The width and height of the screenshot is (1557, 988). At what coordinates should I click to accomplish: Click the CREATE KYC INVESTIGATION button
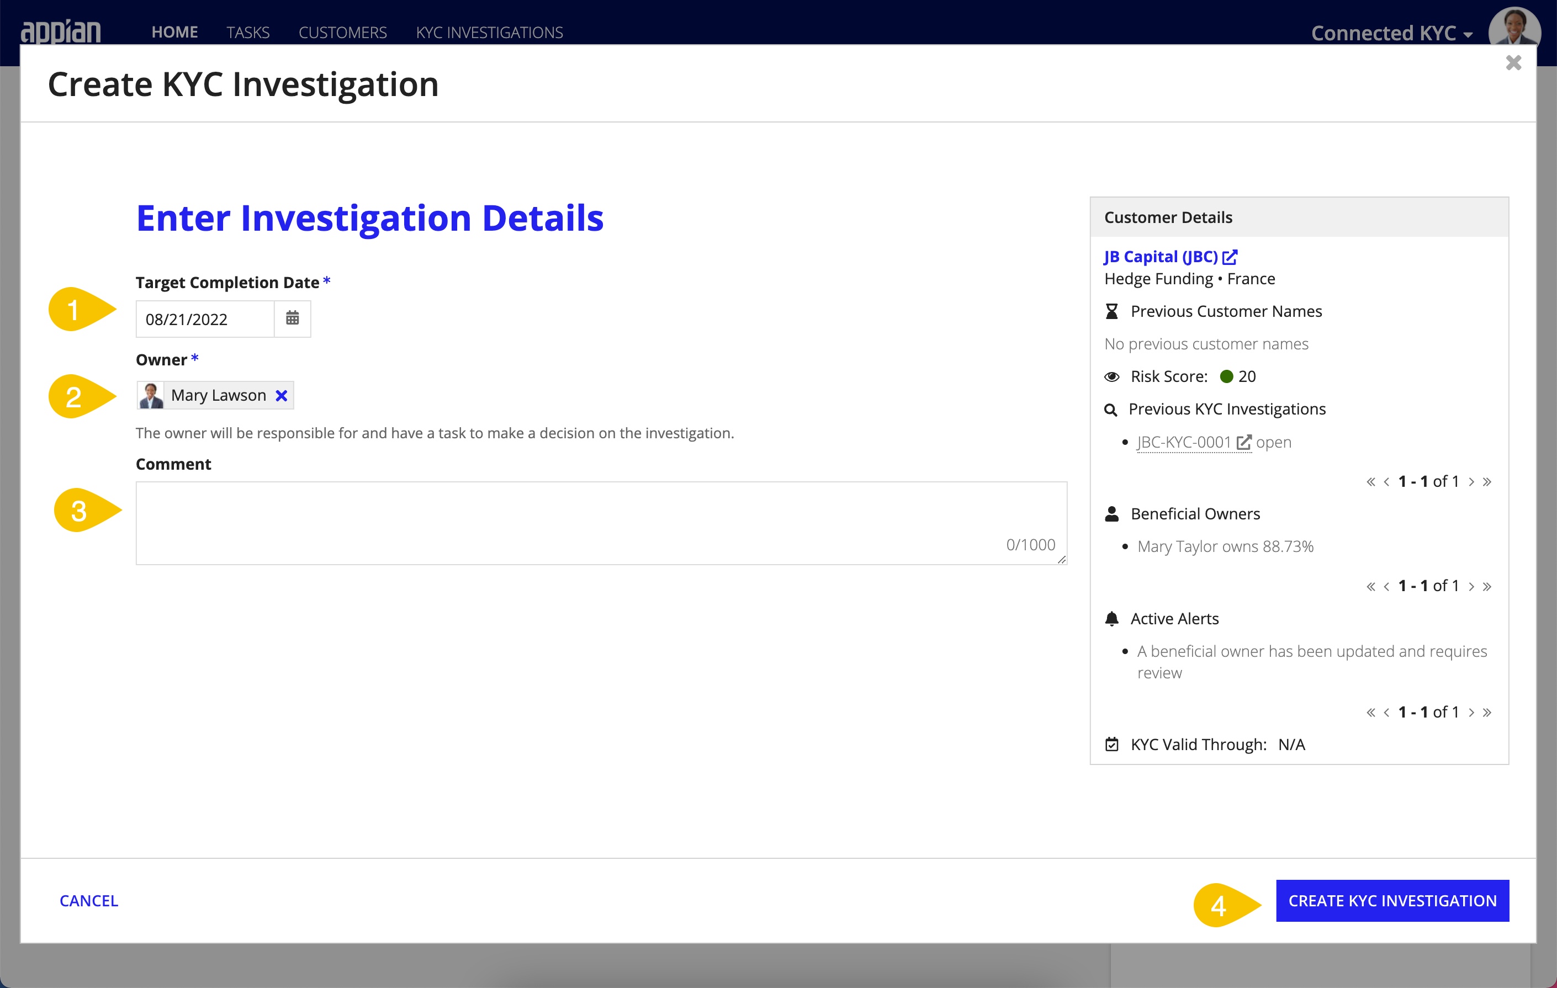point(1392,901)
